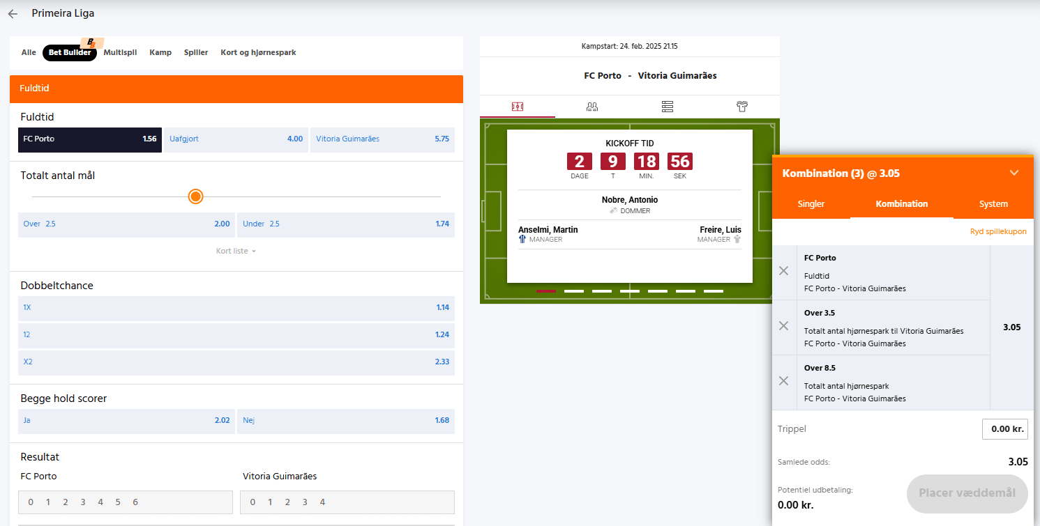Screen dimensions: 1040x526
Task: Remove Over 8.5 corners selection from coupon
Action: pyautogui.click(x=783, y=381)
